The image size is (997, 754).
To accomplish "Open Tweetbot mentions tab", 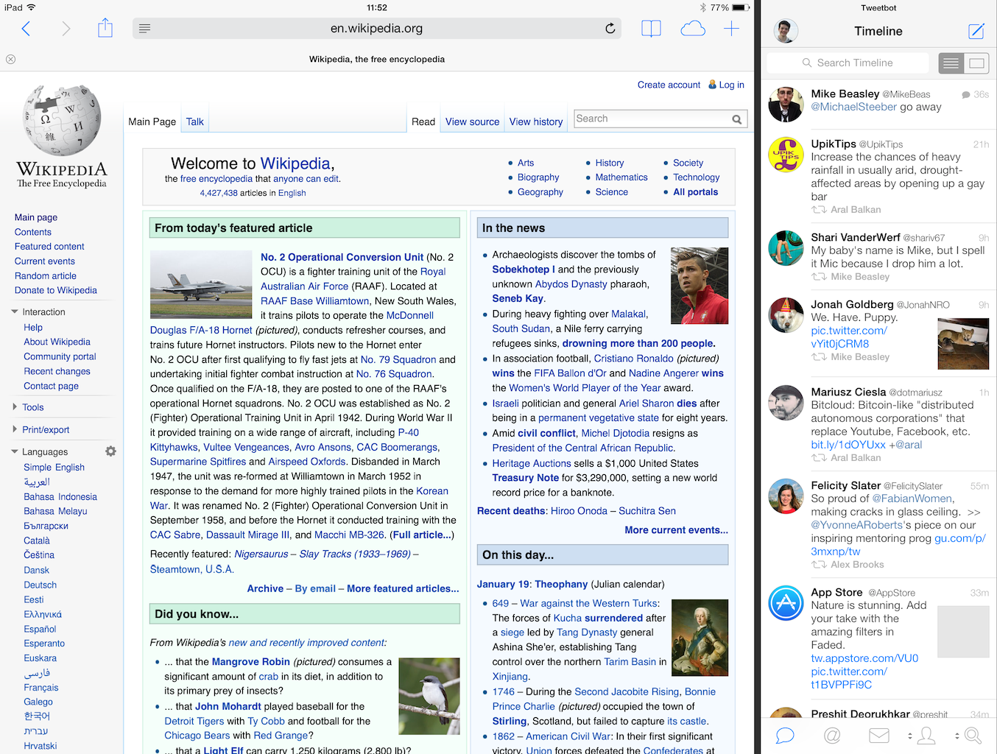I will coord(832,735).
